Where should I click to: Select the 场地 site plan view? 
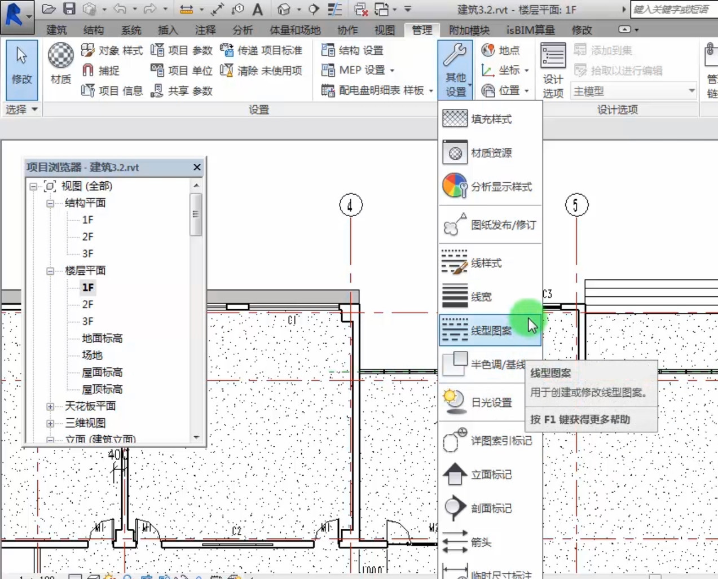(92, 355)
